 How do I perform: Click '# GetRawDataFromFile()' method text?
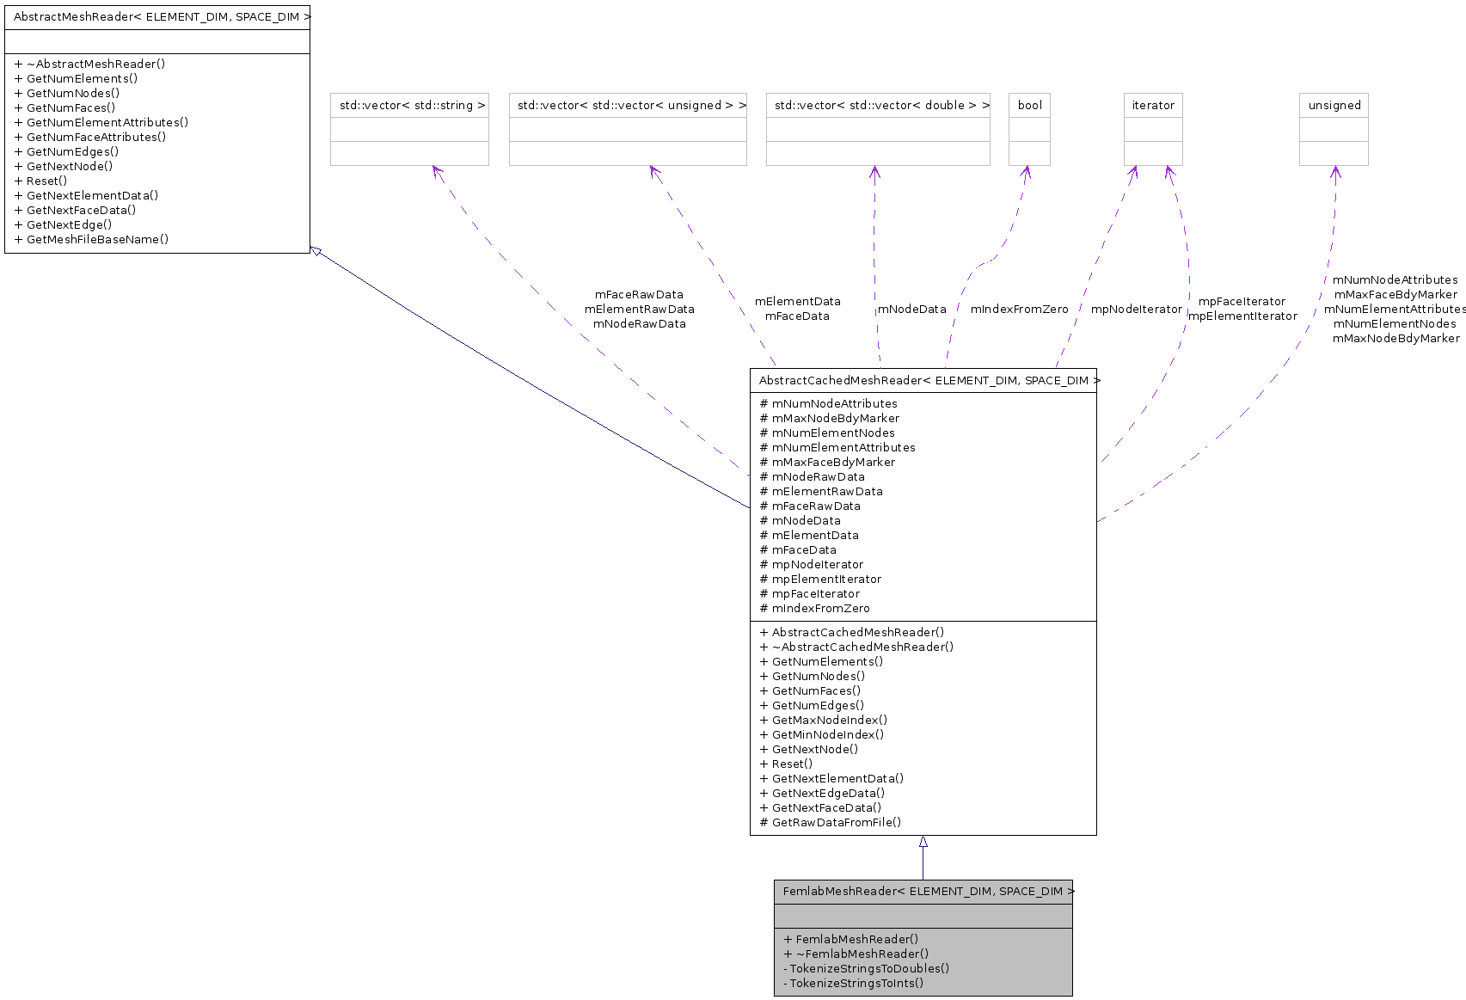point(831,822)
